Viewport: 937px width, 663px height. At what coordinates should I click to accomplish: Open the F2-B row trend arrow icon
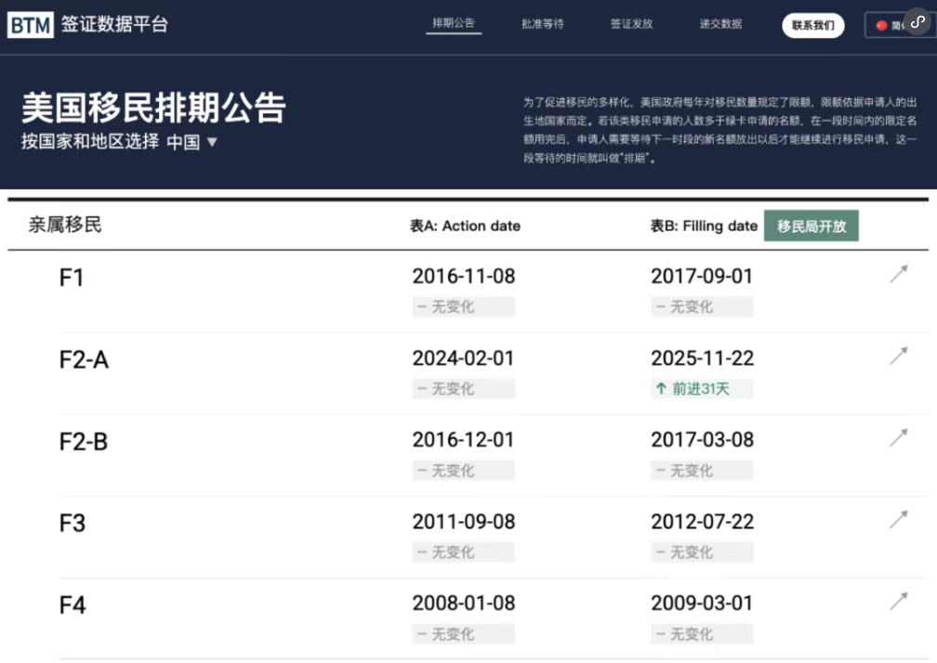(898, 438)
